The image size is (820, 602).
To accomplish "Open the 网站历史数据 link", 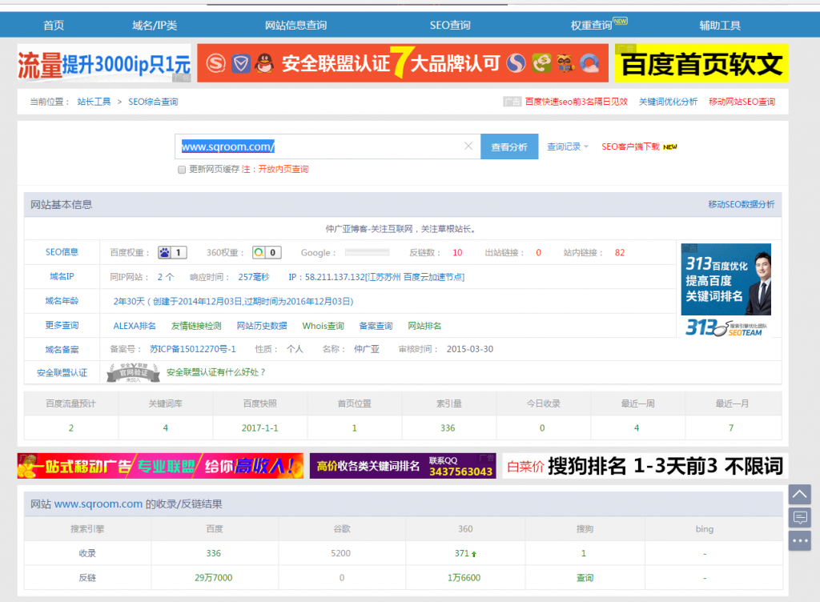I will [x=262, y=326].
